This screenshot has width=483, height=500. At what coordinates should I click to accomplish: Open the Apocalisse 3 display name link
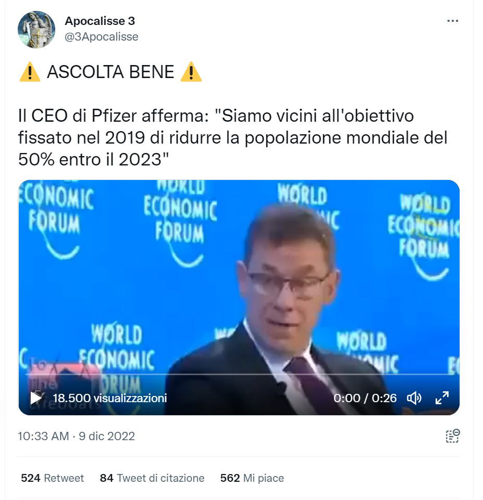100,21
